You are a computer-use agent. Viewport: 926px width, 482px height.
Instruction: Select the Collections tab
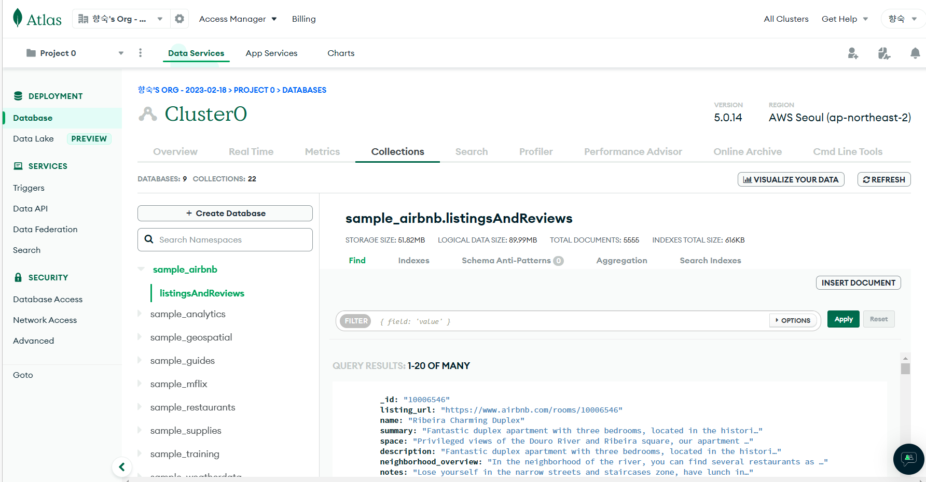point(397,151)
